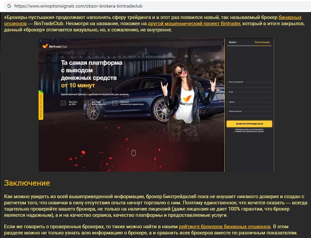The image size is (311, 238).
Task: Click the winoptionsignals URL text
Action: tap(78, 6)
